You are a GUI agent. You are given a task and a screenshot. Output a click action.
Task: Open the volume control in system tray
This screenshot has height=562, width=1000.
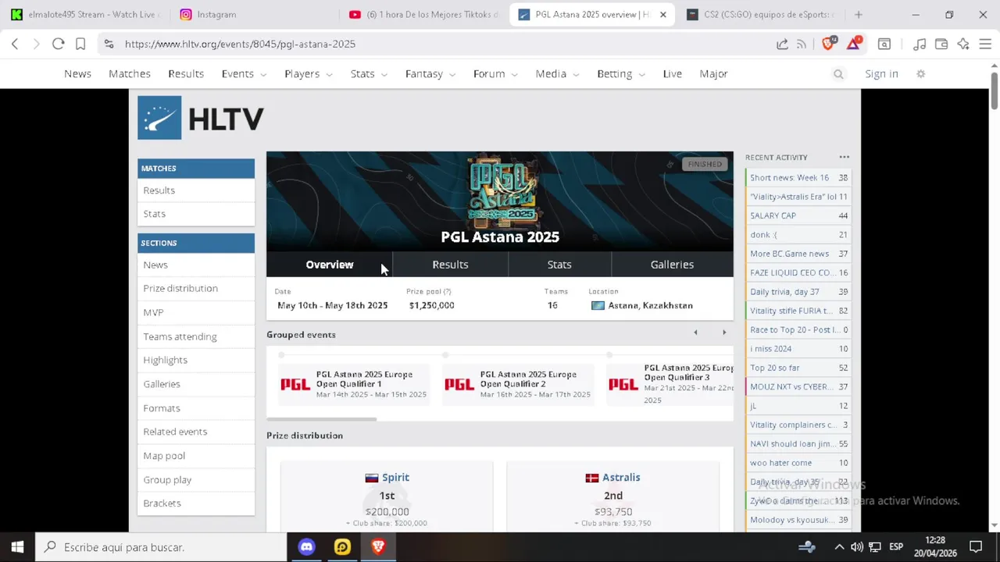click(x=857, y=547)
